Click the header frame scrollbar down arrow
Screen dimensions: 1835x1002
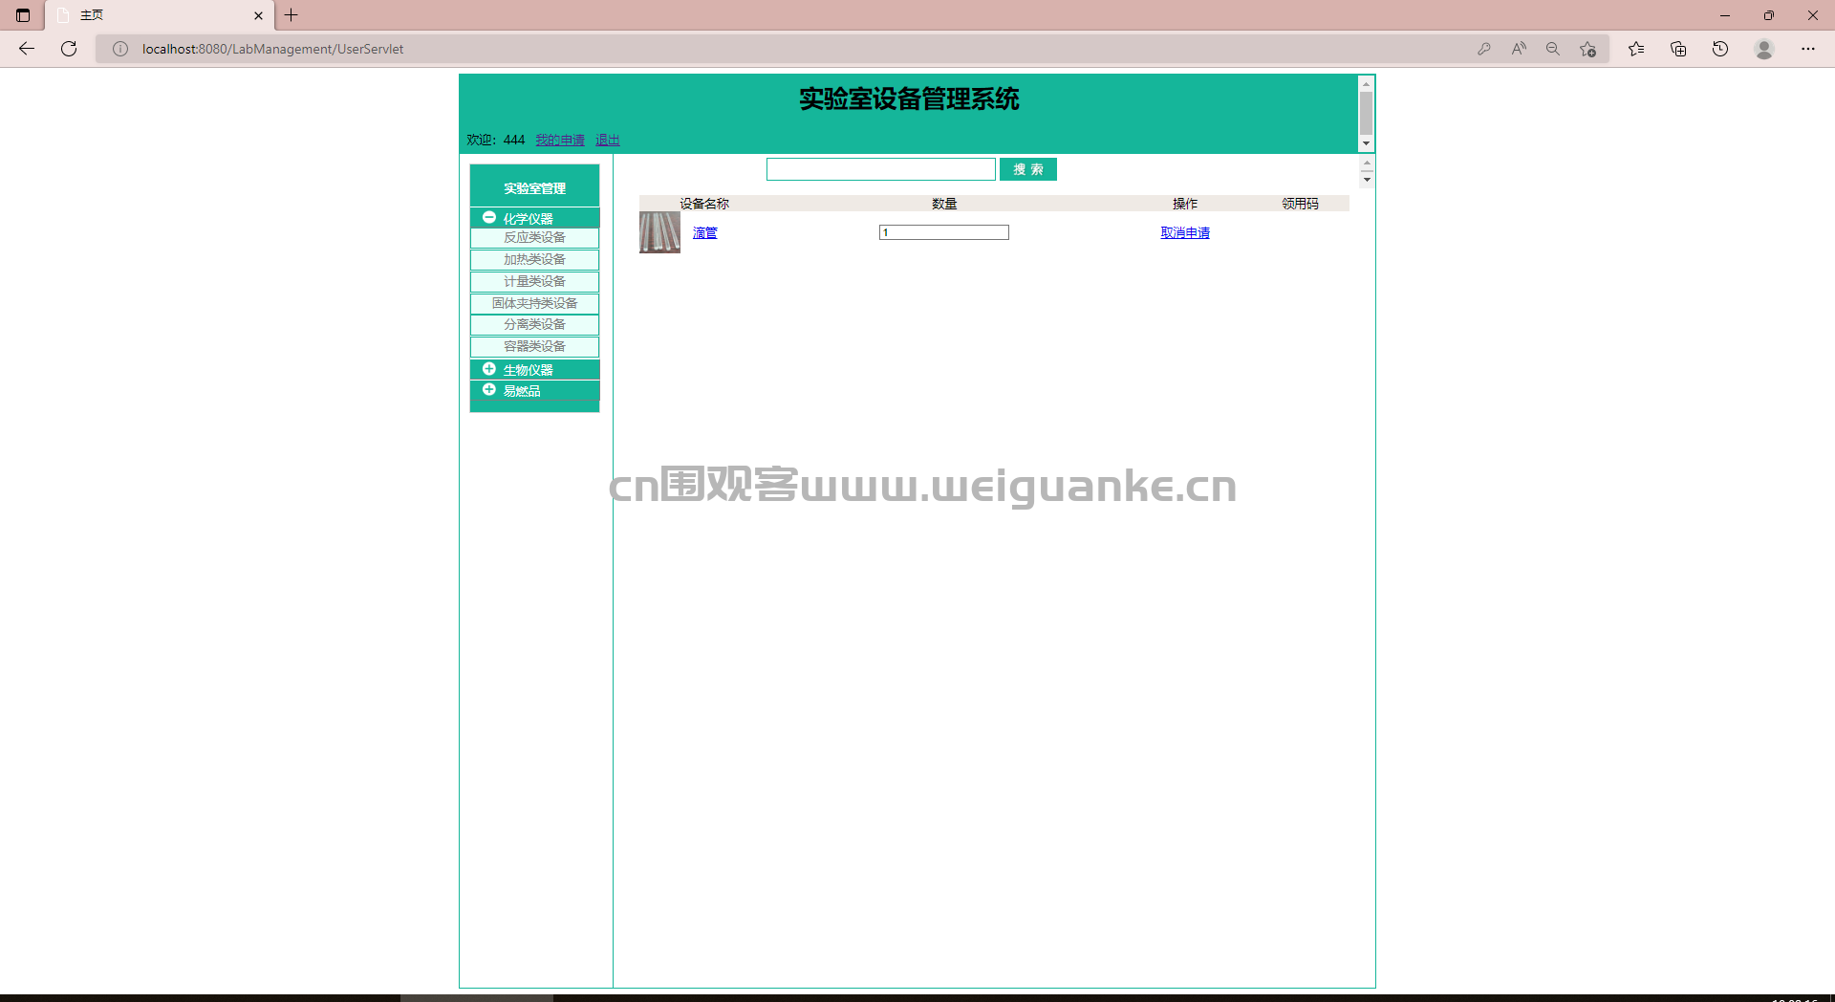[1367, 143]
